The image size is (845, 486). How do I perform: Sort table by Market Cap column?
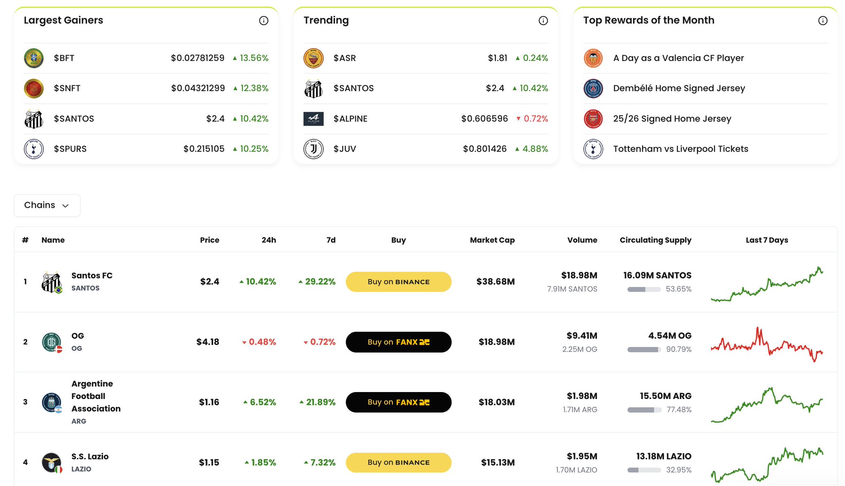pyautogui.click(x=492, y=240)
